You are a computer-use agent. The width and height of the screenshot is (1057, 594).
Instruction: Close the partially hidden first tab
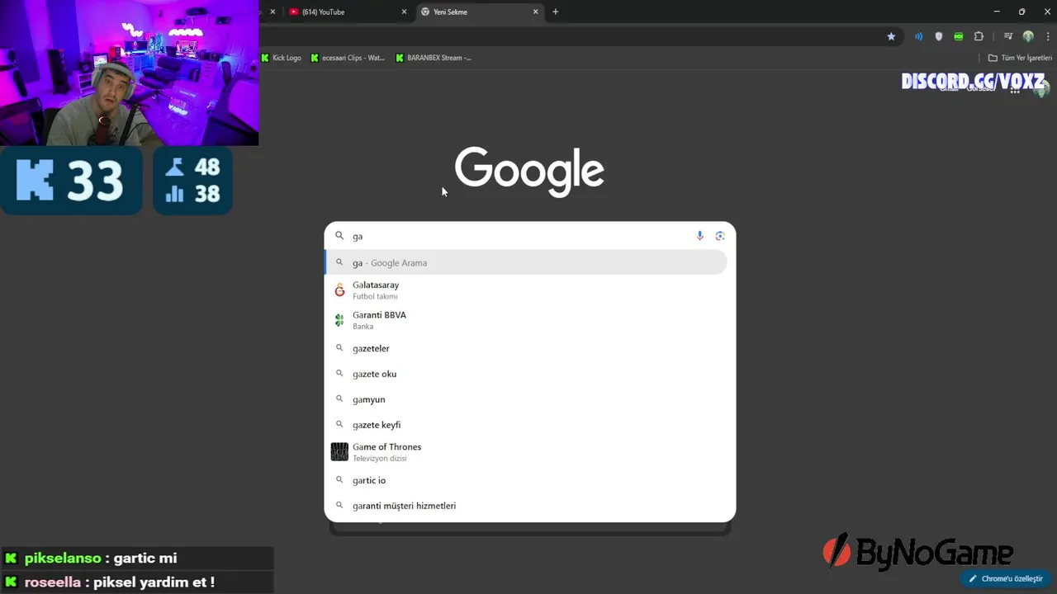tap(273, 12)
